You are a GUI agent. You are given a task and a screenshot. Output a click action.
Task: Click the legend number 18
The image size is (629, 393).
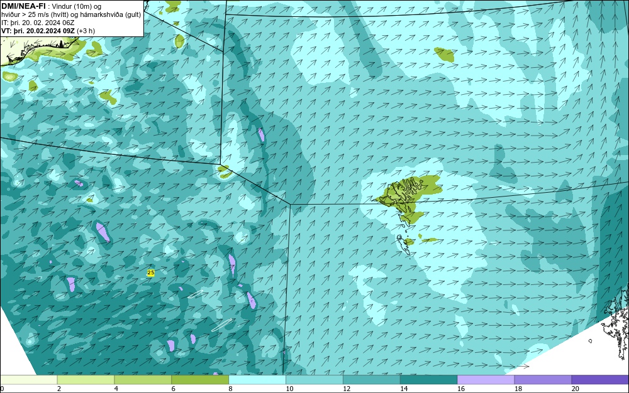click(518, 389)
